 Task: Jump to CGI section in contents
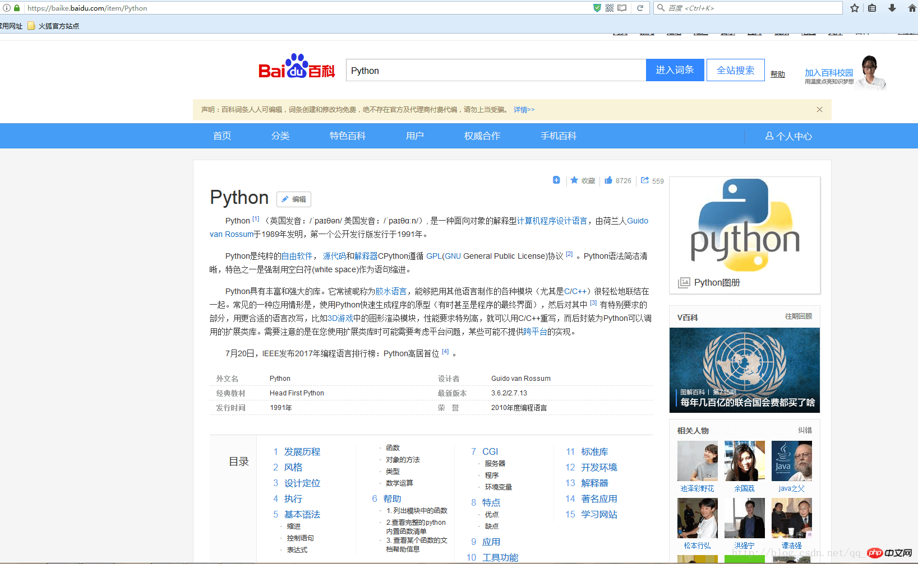tap(490, 451)
